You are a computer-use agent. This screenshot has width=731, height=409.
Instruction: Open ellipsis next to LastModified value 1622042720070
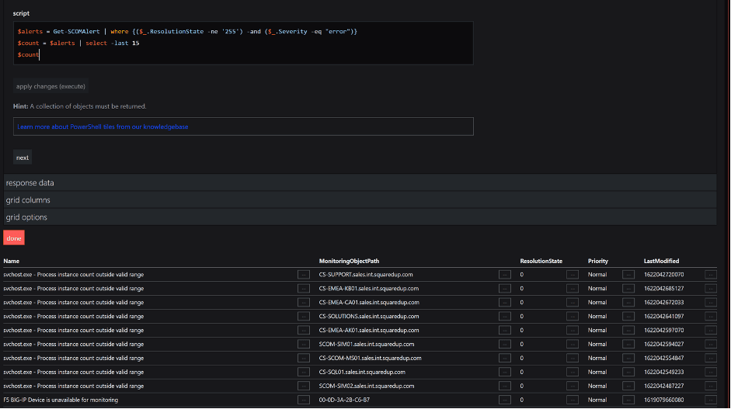(x=710, y=275)
